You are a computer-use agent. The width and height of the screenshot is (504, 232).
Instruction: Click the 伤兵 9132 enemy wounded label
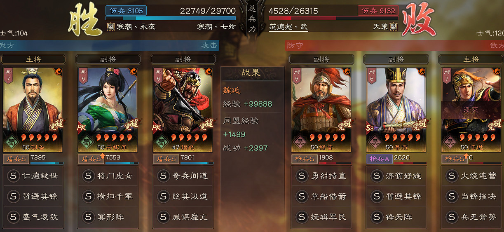pyautogui.click(x=378, y=11)
